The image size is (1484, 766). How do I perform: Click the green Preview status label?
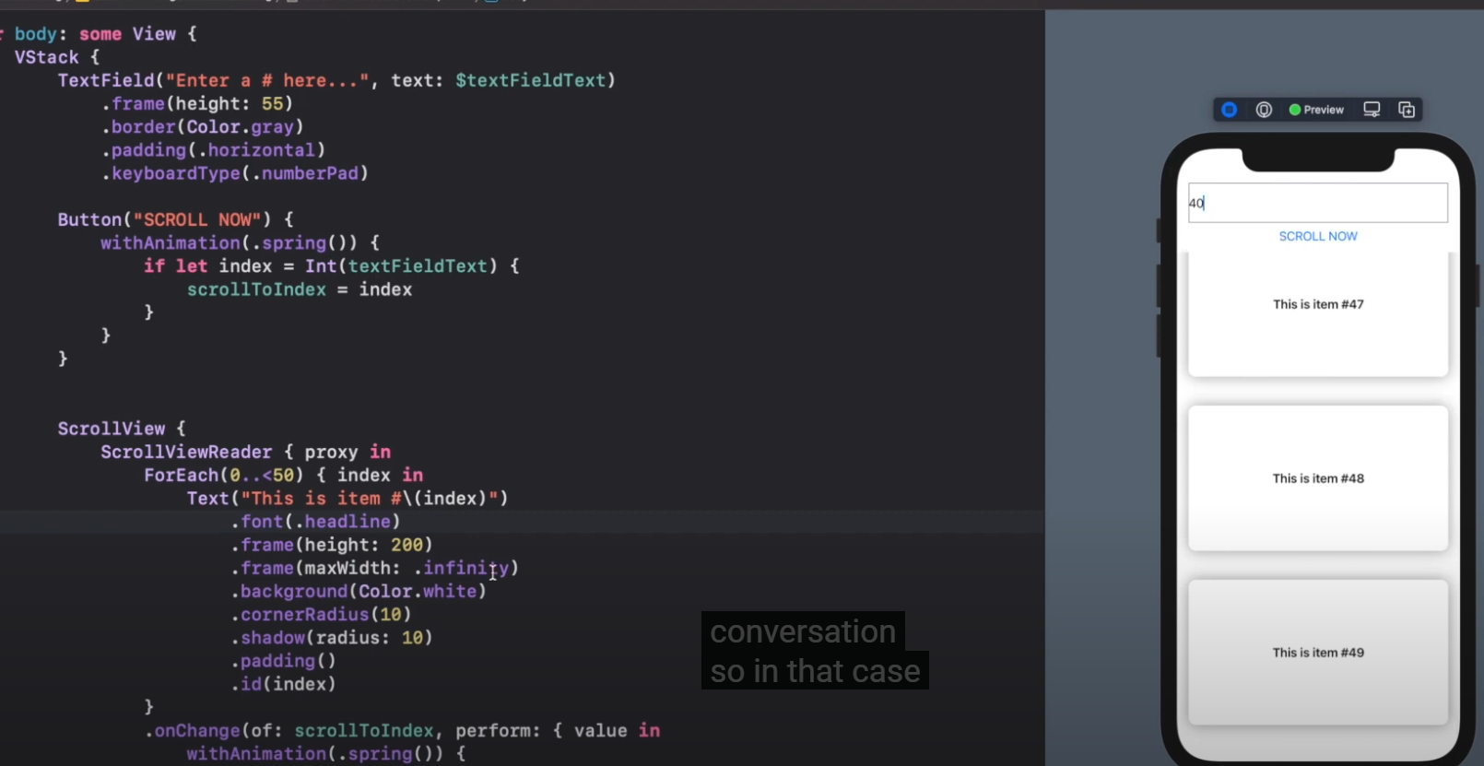click(1316, 110)
